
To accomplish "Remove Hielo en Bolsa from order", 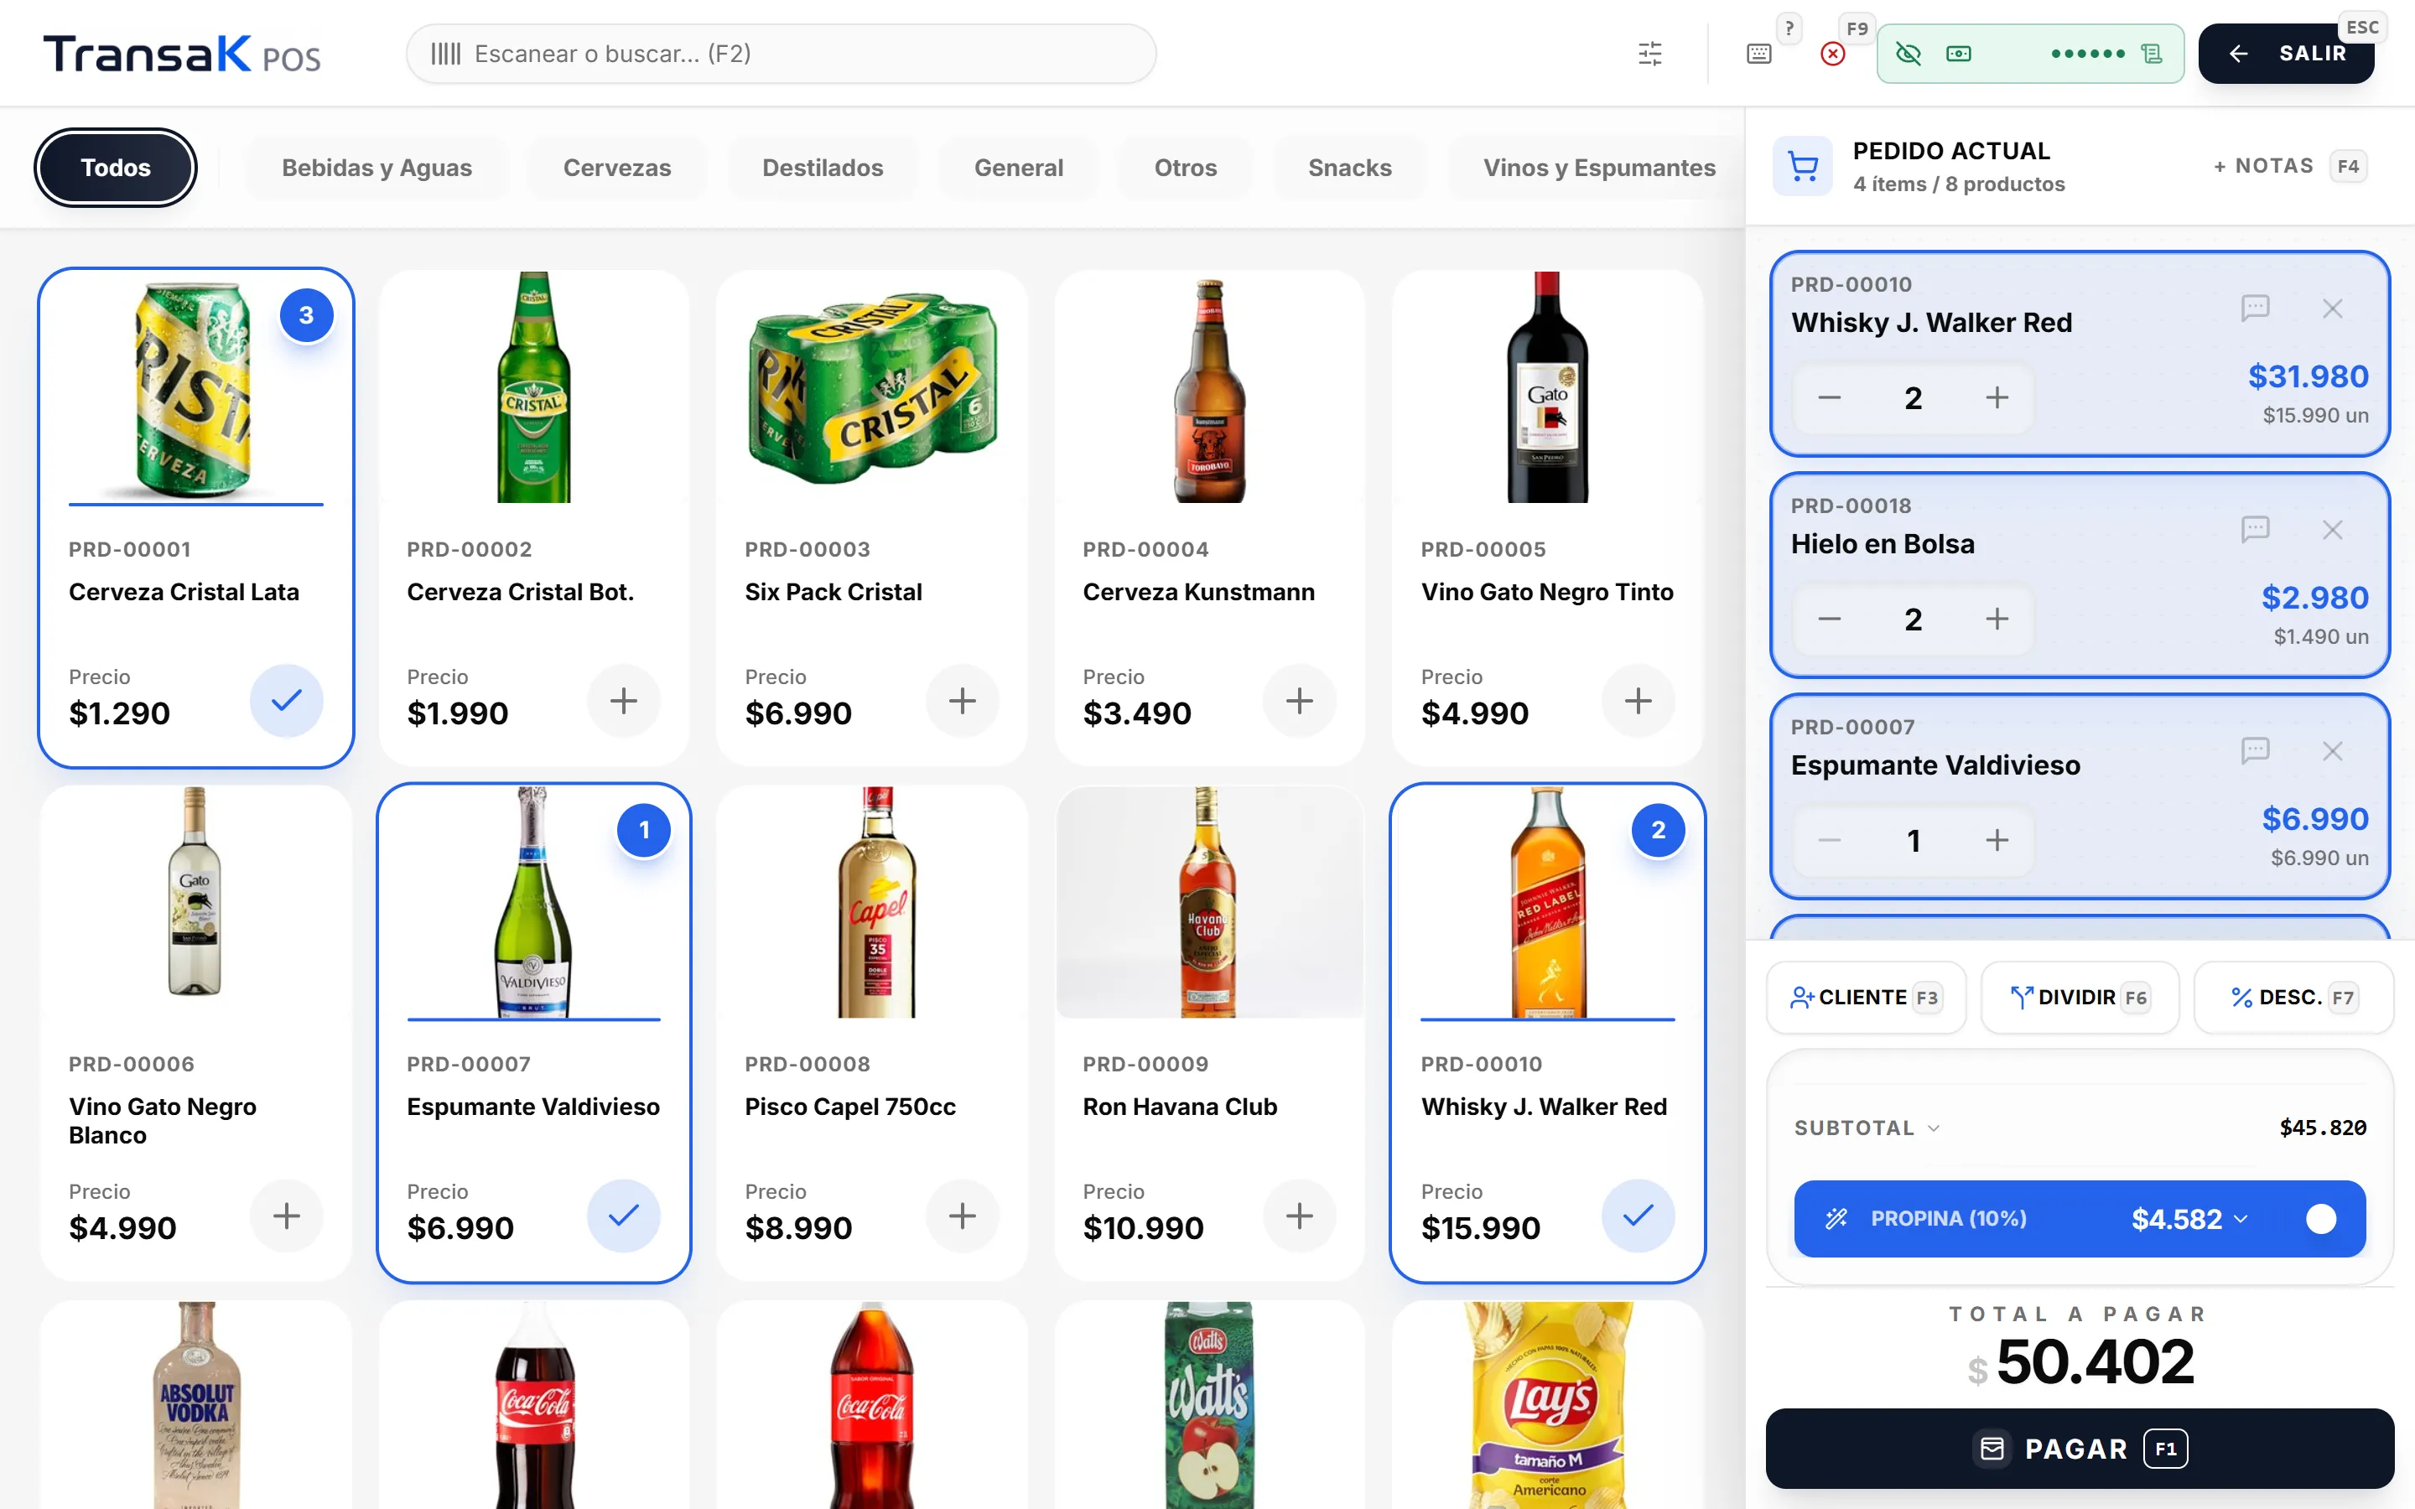I will click(x=2332, y=530).
